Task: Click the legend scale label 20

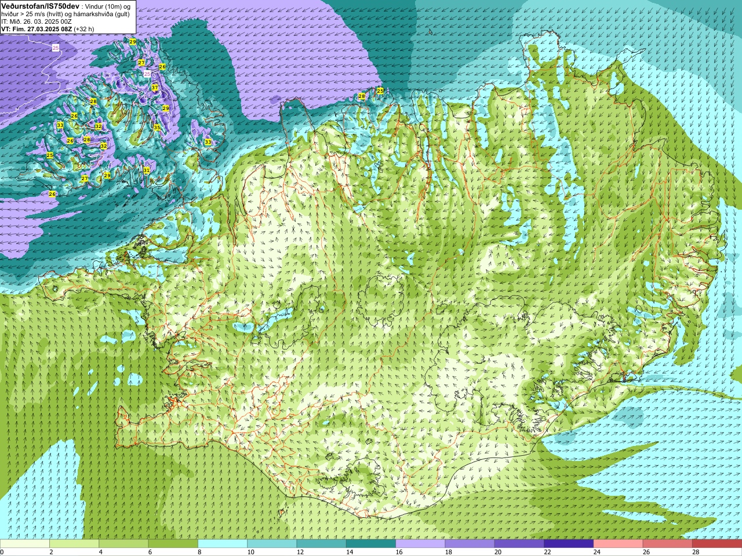Action: pyautogui.click(x=498, y=552)
